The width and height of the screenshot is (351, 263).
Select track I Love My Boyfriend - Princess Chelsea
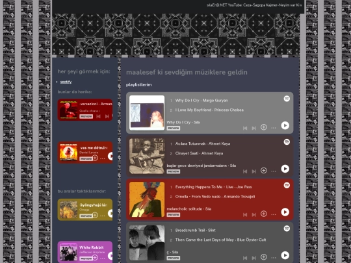click(x=209, y=110)
